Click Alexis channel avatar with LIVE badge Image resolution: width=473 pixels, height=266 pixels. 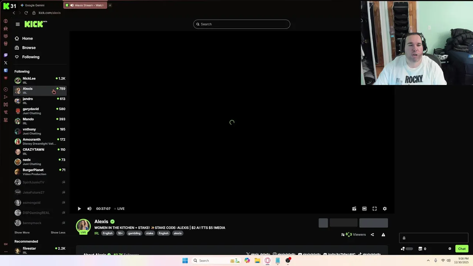click(x=83, y=226)
